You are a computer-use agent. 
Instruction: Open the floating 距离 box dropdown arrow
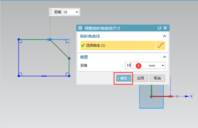(x=77, y=12)
